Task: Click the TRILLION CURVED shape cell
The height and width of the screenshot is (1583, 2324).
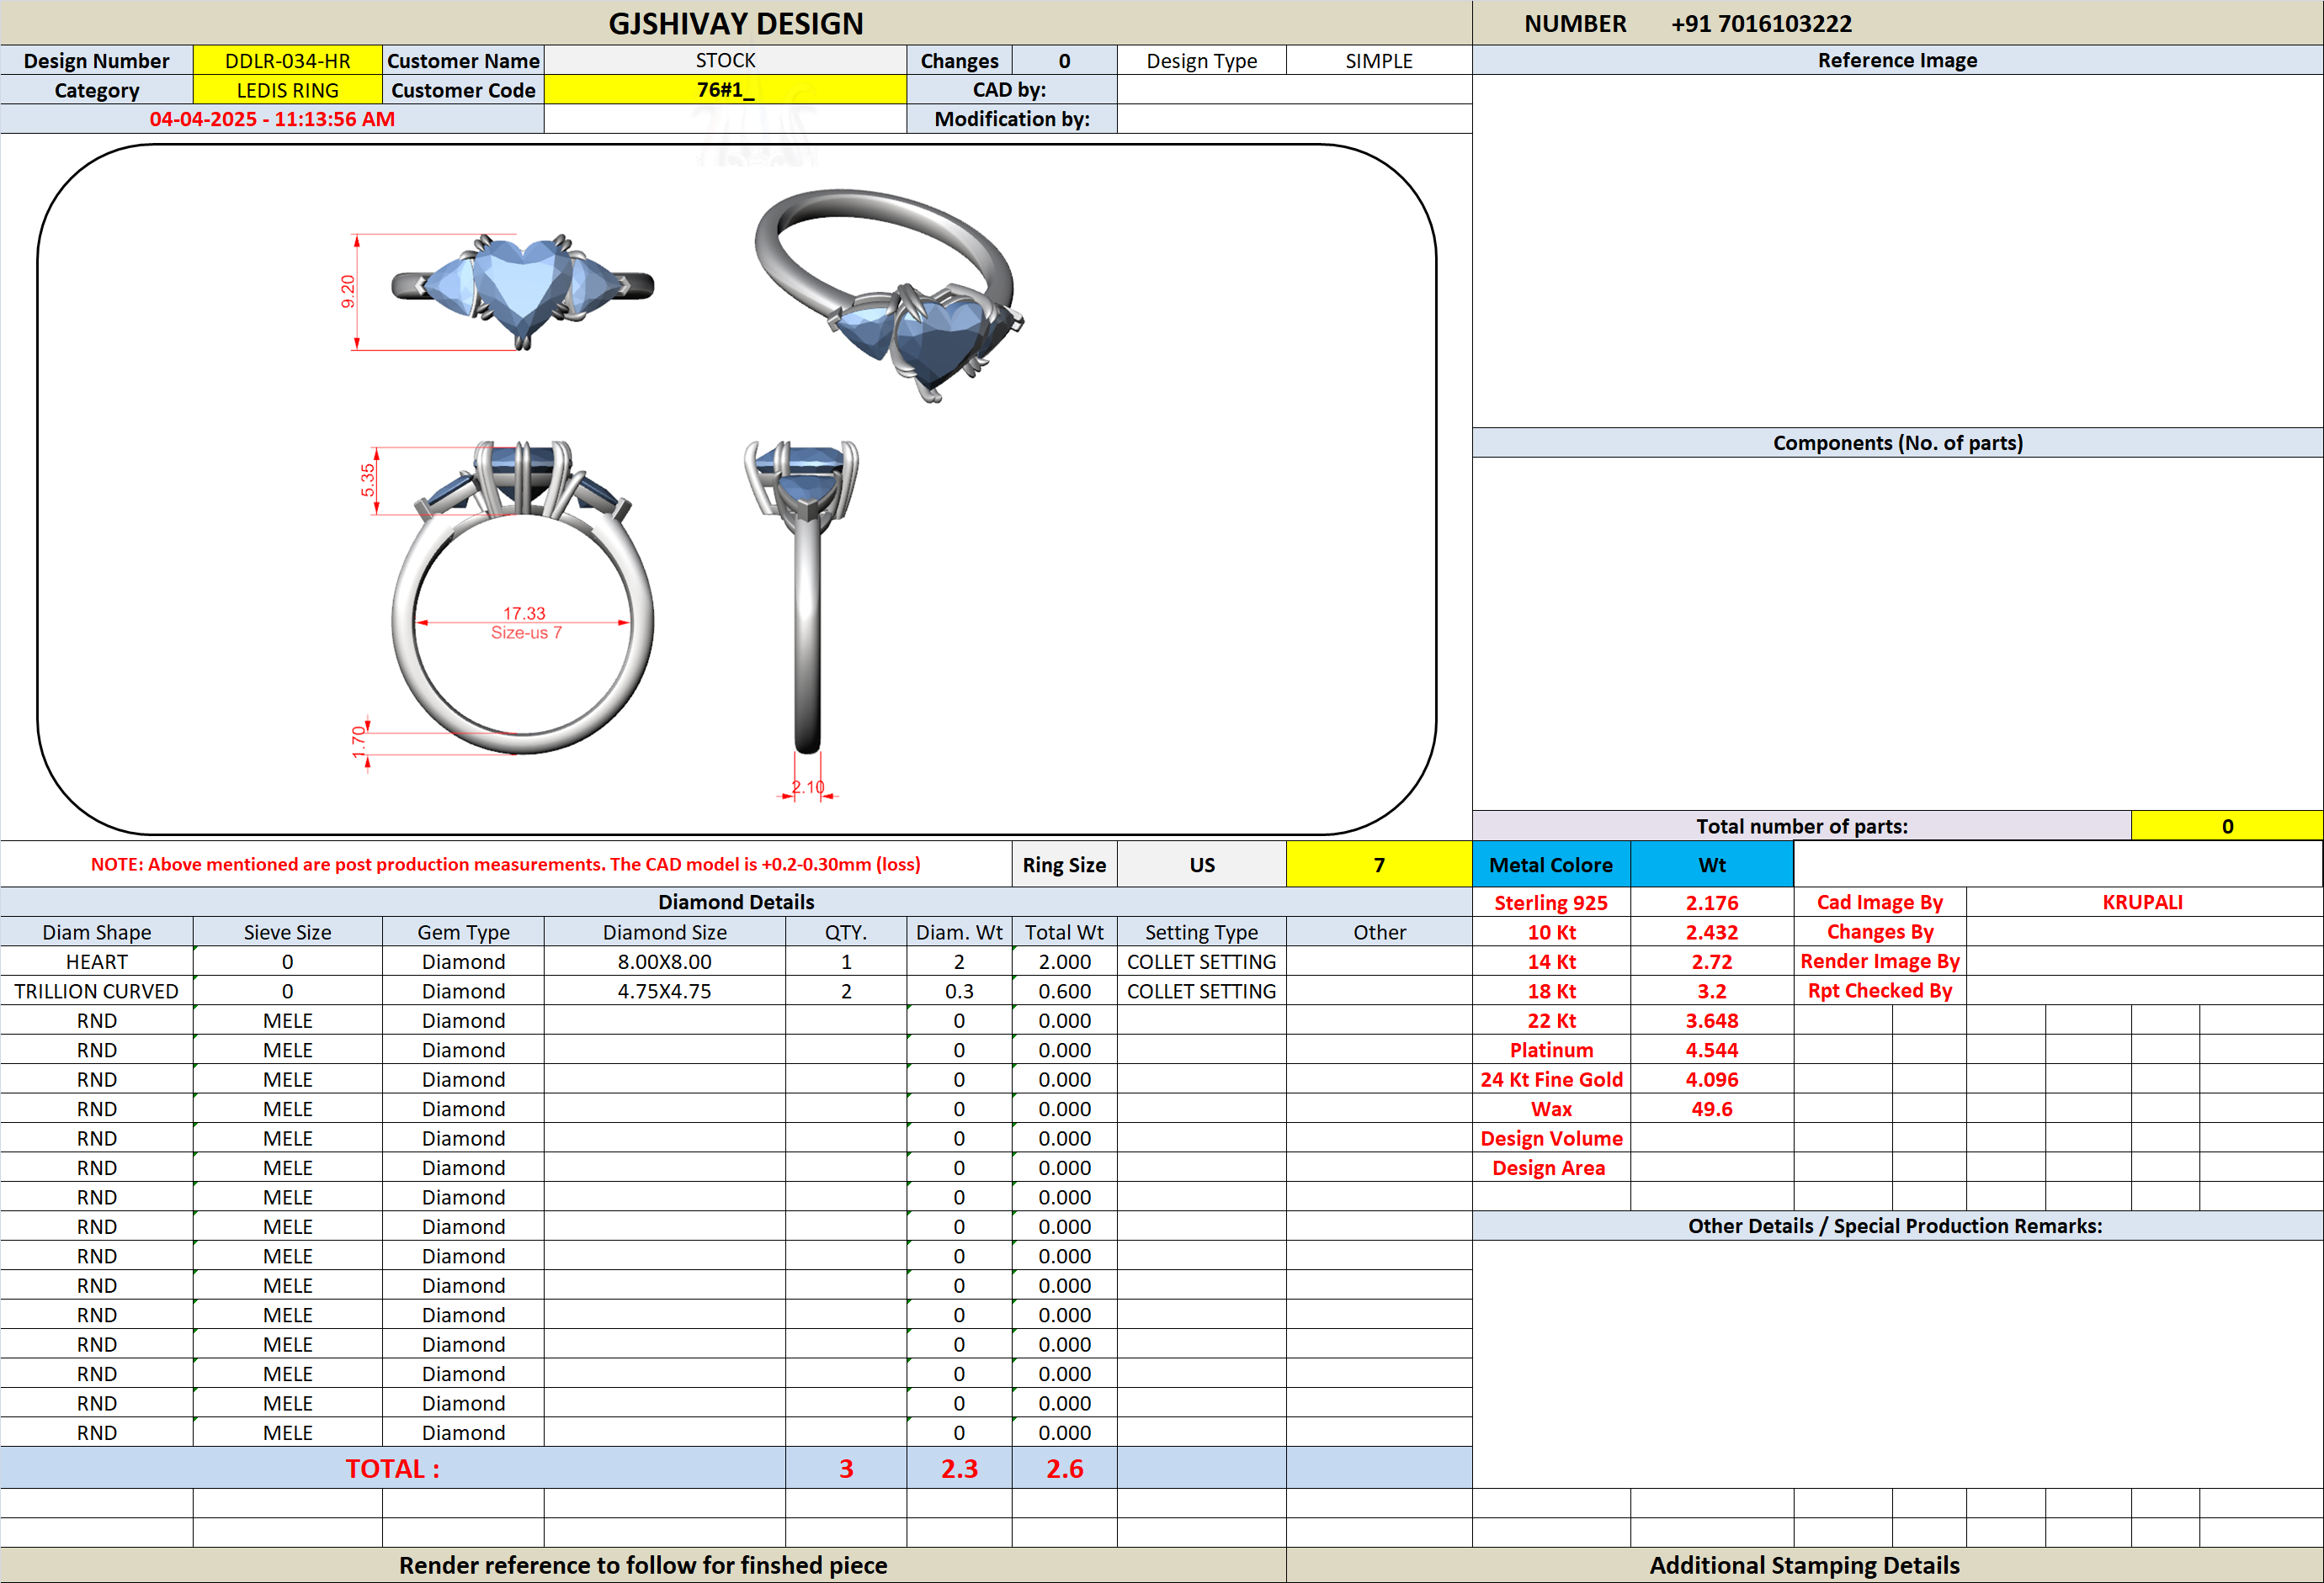Action: point(97,992)
